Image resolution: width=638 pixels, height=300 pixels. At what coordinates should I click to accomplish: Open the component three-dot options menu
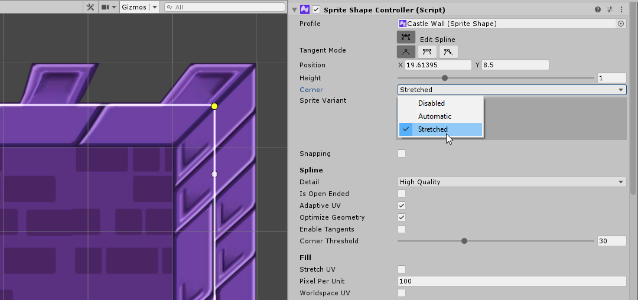point(621,9)
